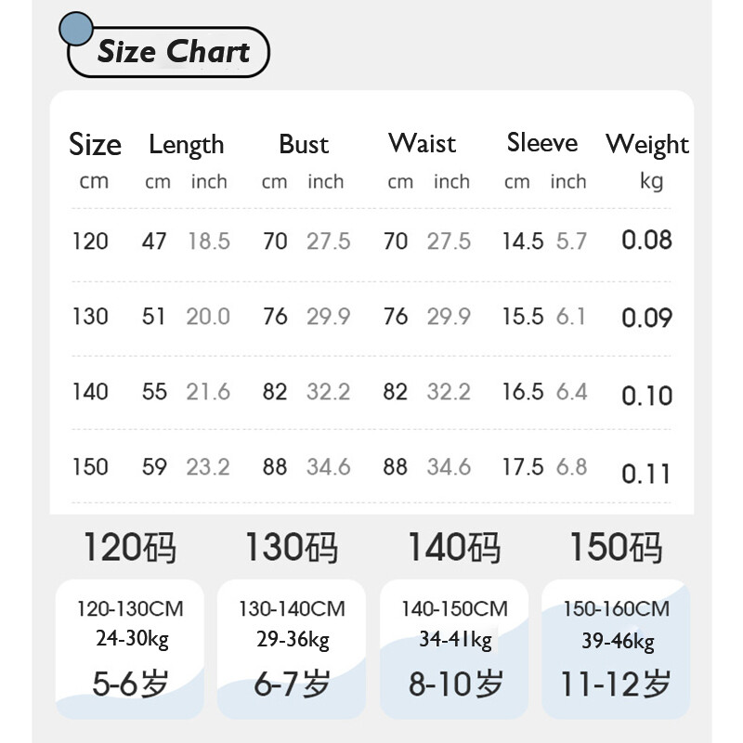Select the Sleeve column header
Image resolution: width=743 pixels, height=743 pixels.
[542, 143]
